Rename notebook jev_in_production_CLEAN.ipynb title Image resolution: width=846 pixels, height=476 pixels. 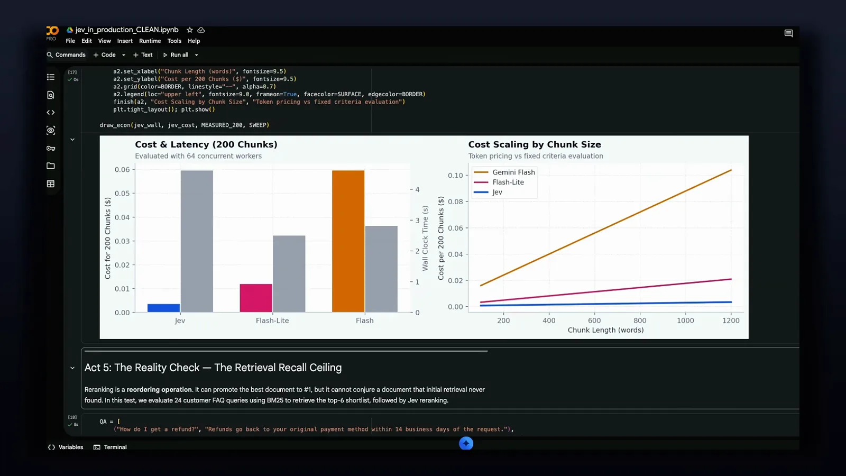tap(127, 30)
